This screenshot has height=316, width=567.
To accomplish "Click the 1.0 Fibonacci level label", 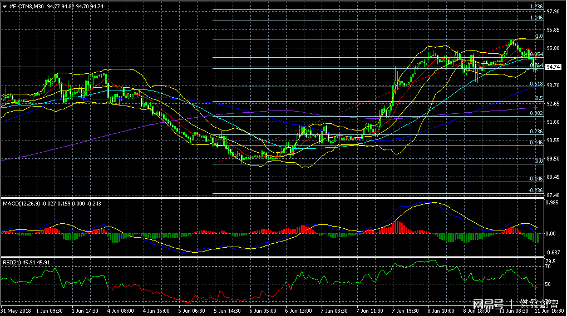I will tap(539, 36).
